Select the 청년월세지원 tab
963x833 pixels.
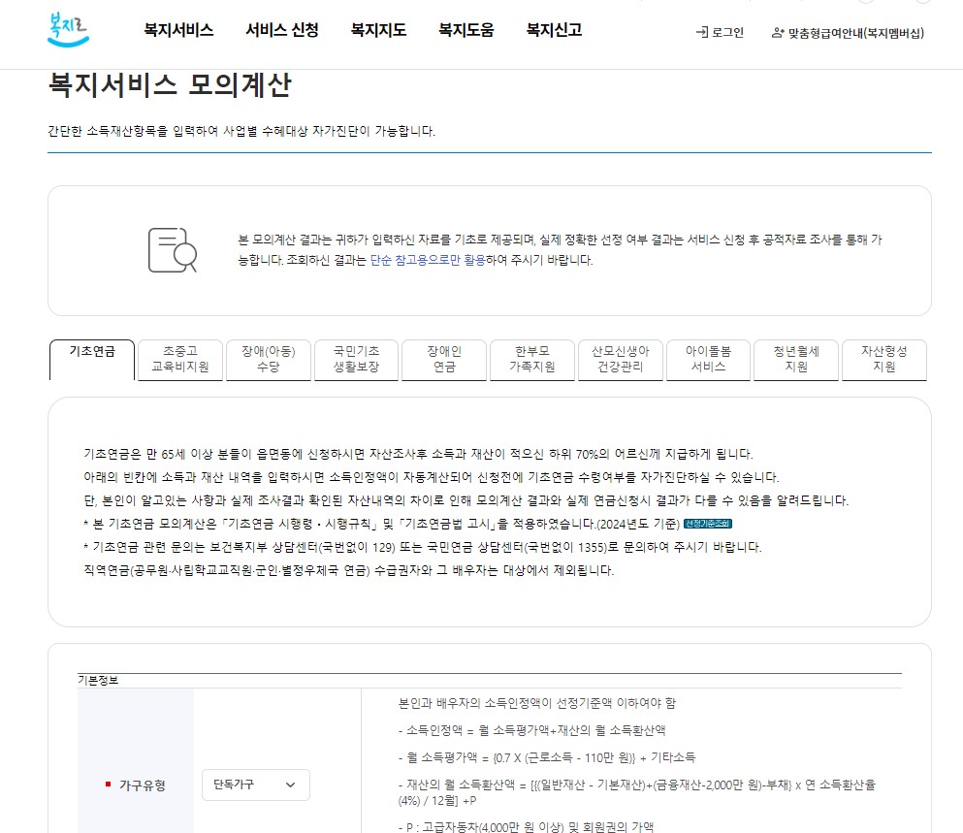pyautogui.click(x=795, y=360)
